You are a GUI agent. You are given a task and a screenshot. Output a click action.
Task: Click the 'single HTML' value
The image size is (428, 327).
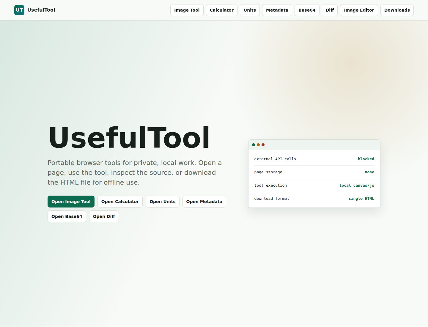click(361, 199)
